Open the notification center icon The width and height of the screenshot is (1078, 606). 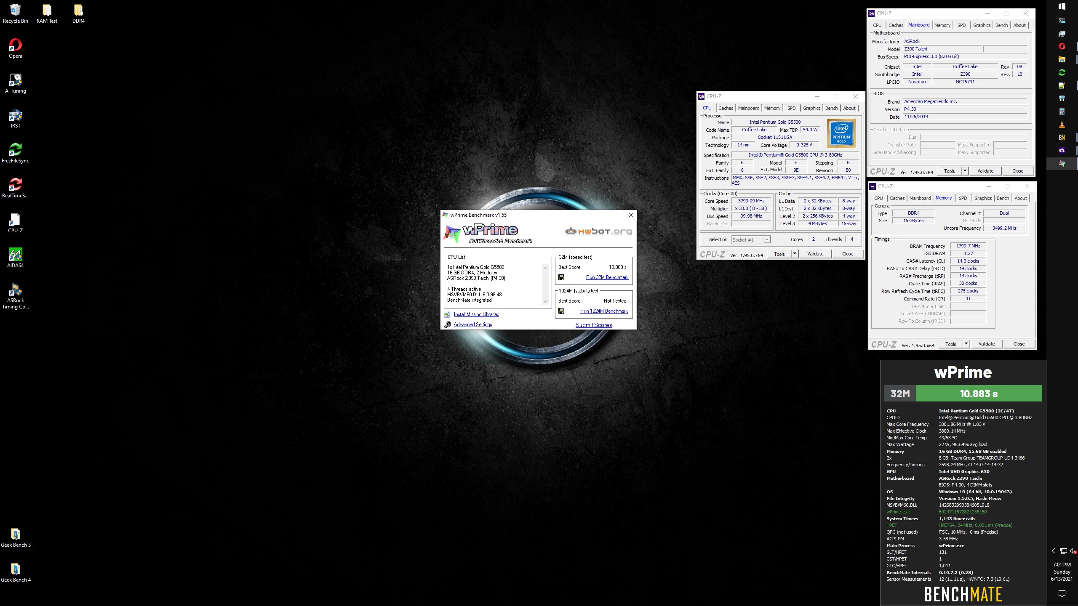pyautogui.click(x=1062, y=594)
